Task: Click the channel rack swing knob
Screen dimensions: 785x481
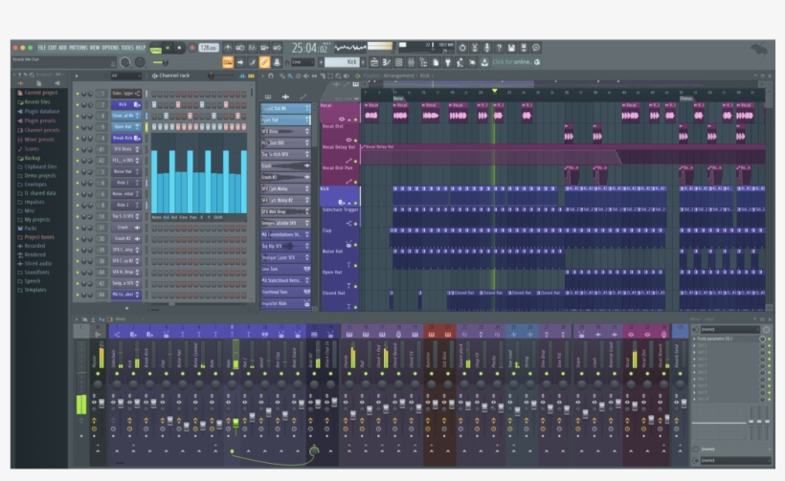Action: [x=212, y=76]
